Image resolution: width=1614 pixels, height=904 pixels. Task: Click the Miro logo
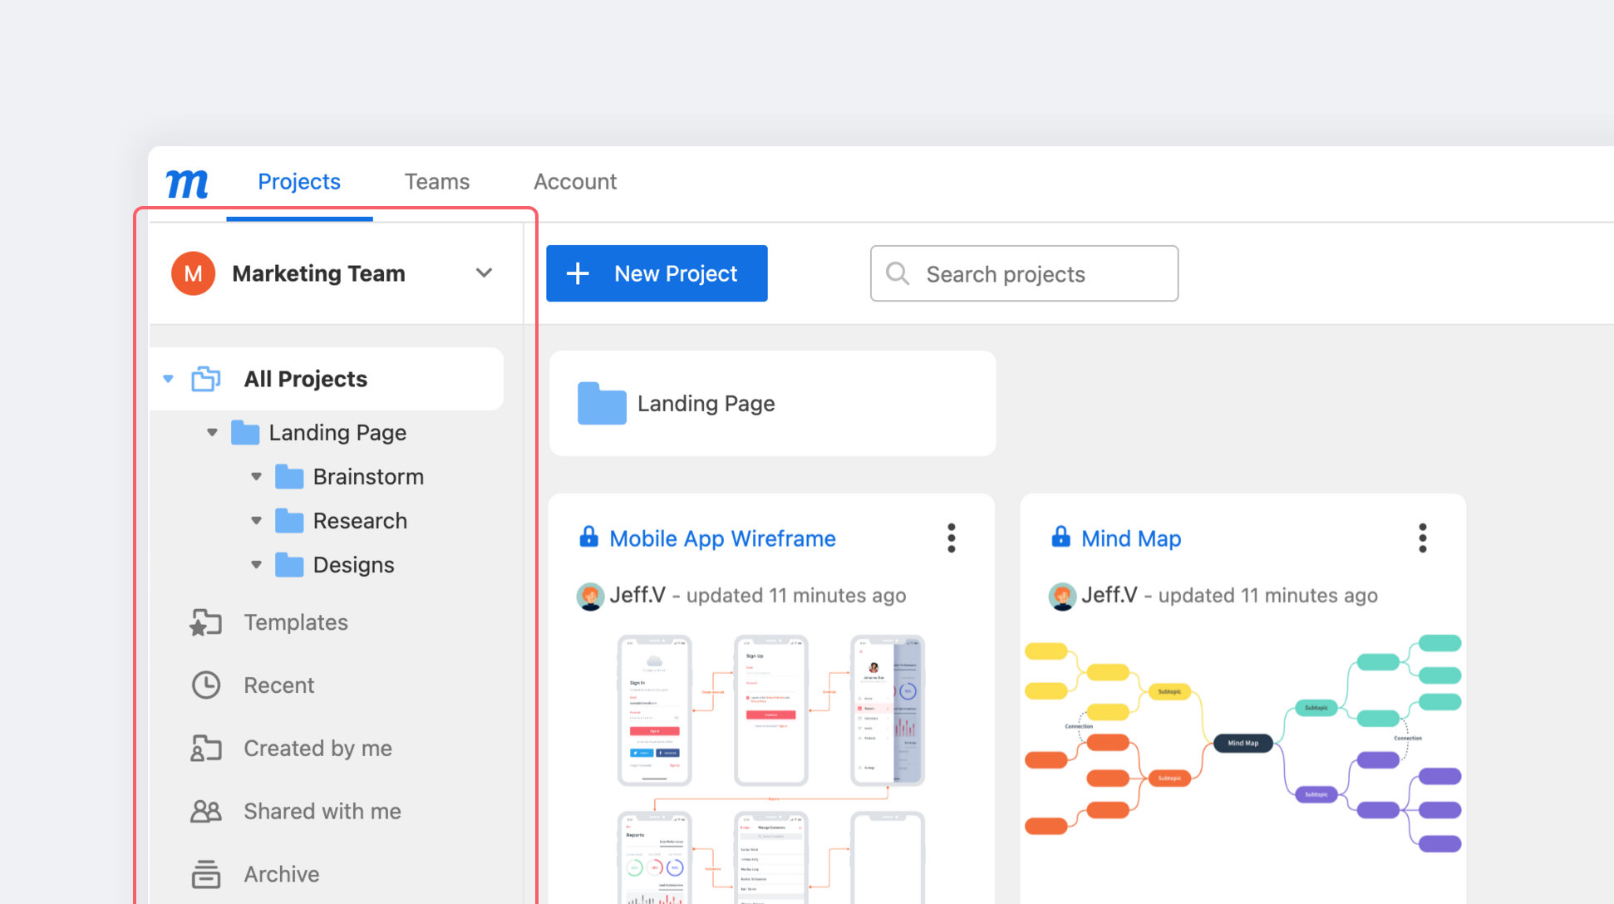(x=186, y=184)
